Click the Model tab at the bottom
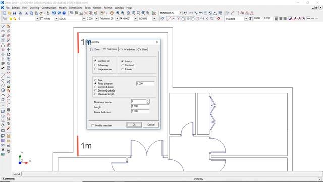 pos(17,174)
